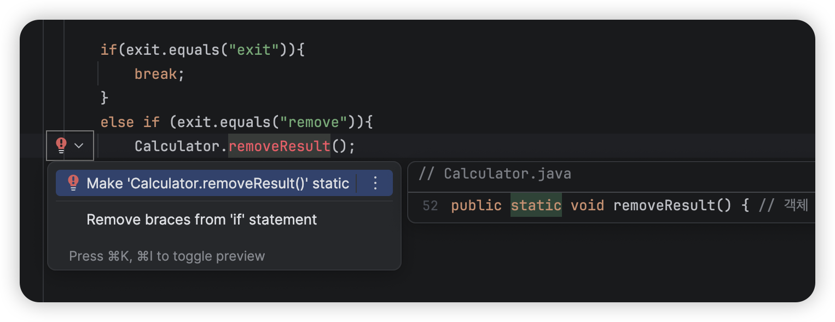Click the else if keyword pair
The width and height of the screenshot is (835, 322).
coord(130,122)
